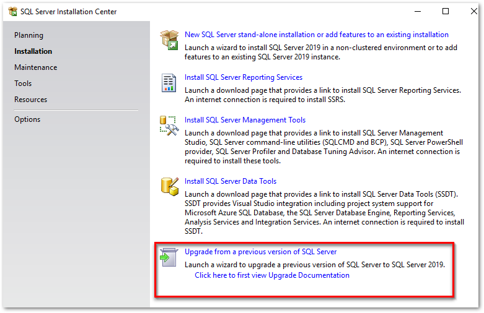Image resolution: width=484 pixels, height=313 pixels.
Task: Open the Planning section
Action: 29,35
